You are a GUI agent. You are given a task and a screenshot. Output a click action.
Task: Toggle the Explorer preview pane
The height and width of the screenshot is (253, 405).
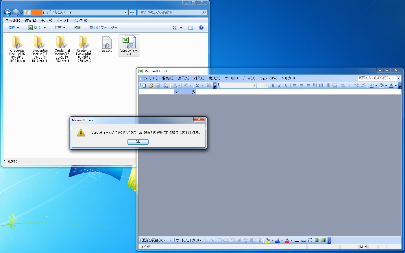click(191, 28)
